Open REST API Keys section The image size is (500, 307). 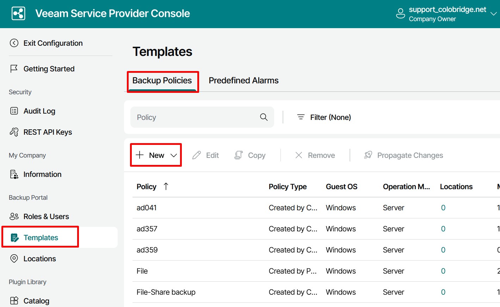coord(48,132)
